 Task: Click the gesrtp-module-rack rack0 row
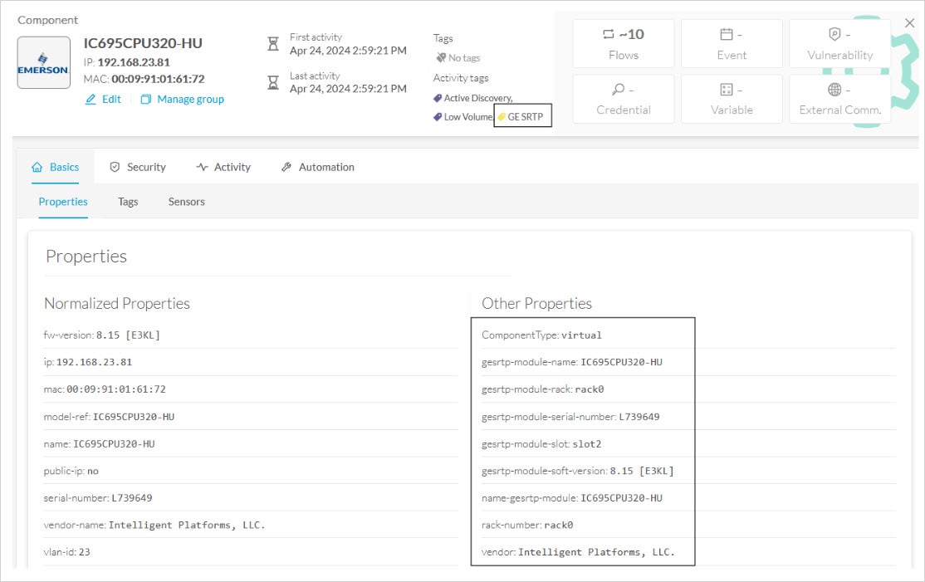click(x=688, y=389)
